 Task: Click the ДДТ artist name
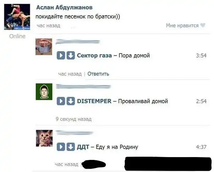[83, 147]
